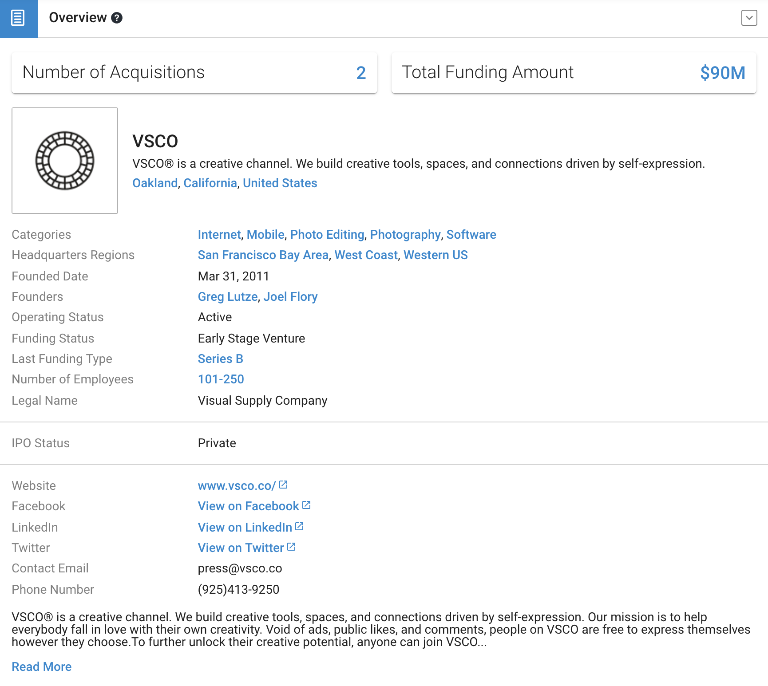Open Western US region link
Viewport: 768px width, 686px height.
[x=435, y=255]
